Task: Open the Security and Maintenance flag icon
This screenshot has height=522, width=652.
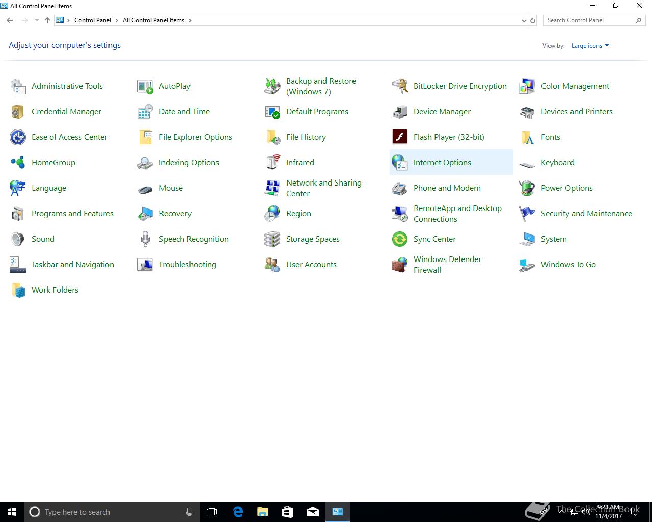Action: (x=527, y=214)
